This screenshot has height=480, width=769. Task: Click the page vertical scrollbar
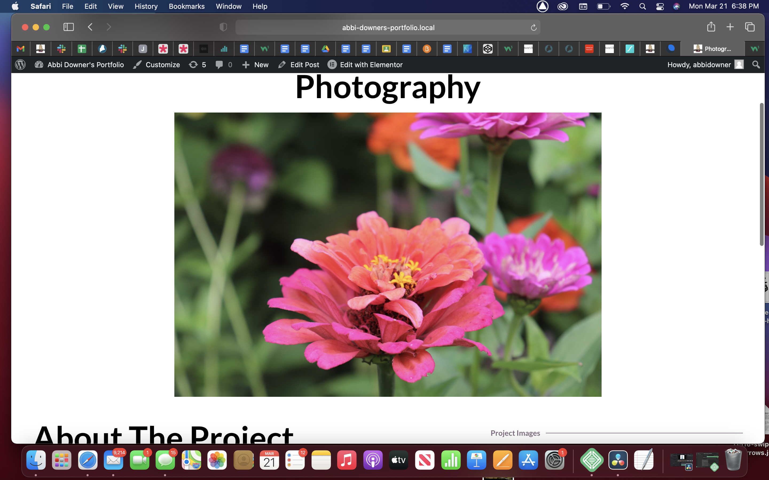pos(761,175)
